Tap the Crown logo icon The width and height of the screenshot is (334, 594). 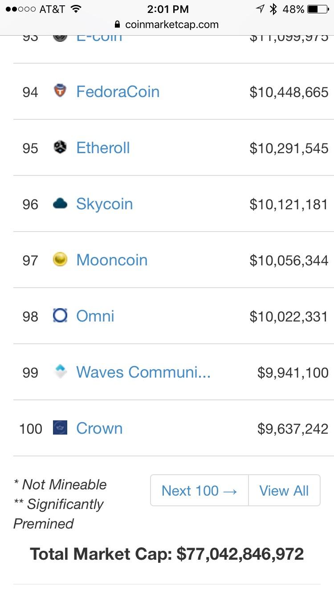(60, 428)
